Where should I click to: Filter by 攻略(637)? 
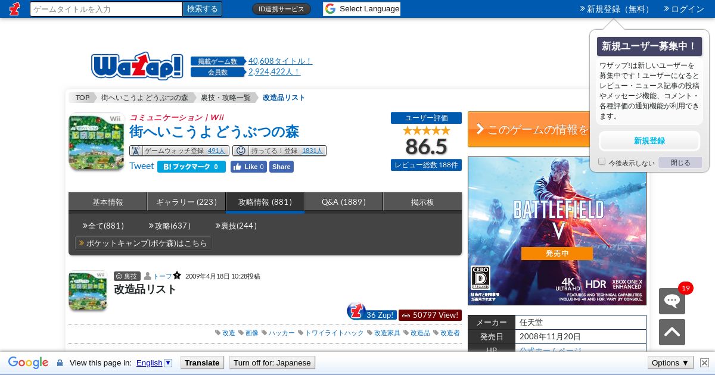point(169,226)
